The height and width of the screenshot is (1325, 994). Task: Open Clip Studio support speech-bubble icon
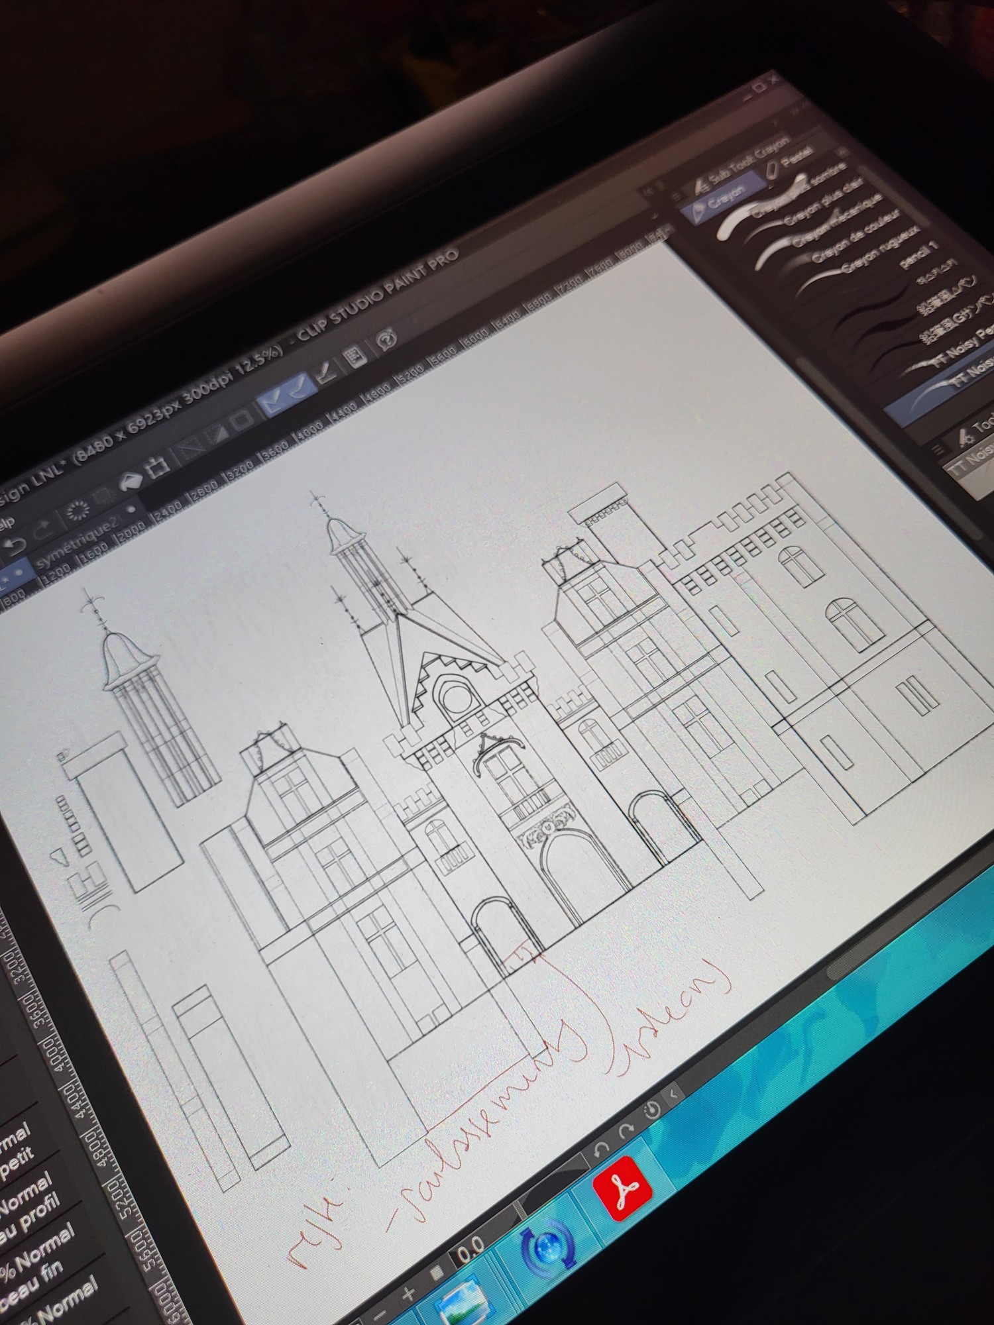386,341
